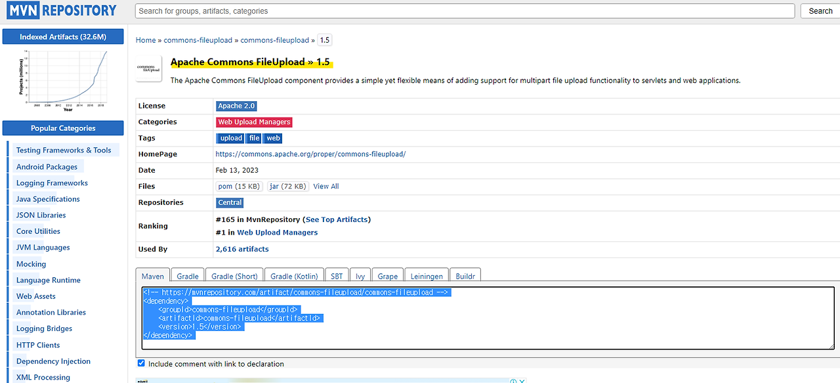The width and height of the screenshot is (840, 383).
Task: Focus the artifact search input field
Action: tap(465, 11)
